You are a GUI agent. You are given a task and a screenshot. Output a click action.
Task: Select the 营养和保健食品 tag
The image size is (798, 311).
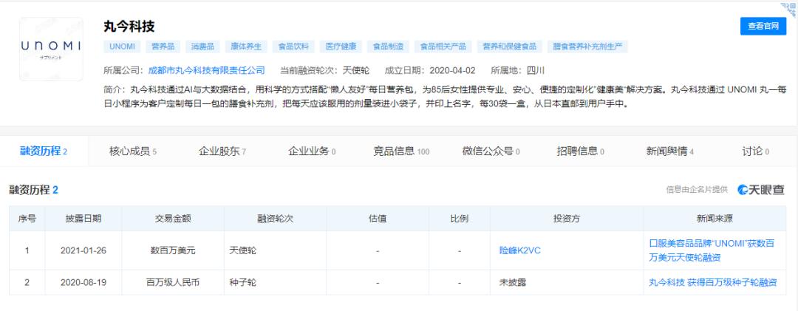coord(510,47)
